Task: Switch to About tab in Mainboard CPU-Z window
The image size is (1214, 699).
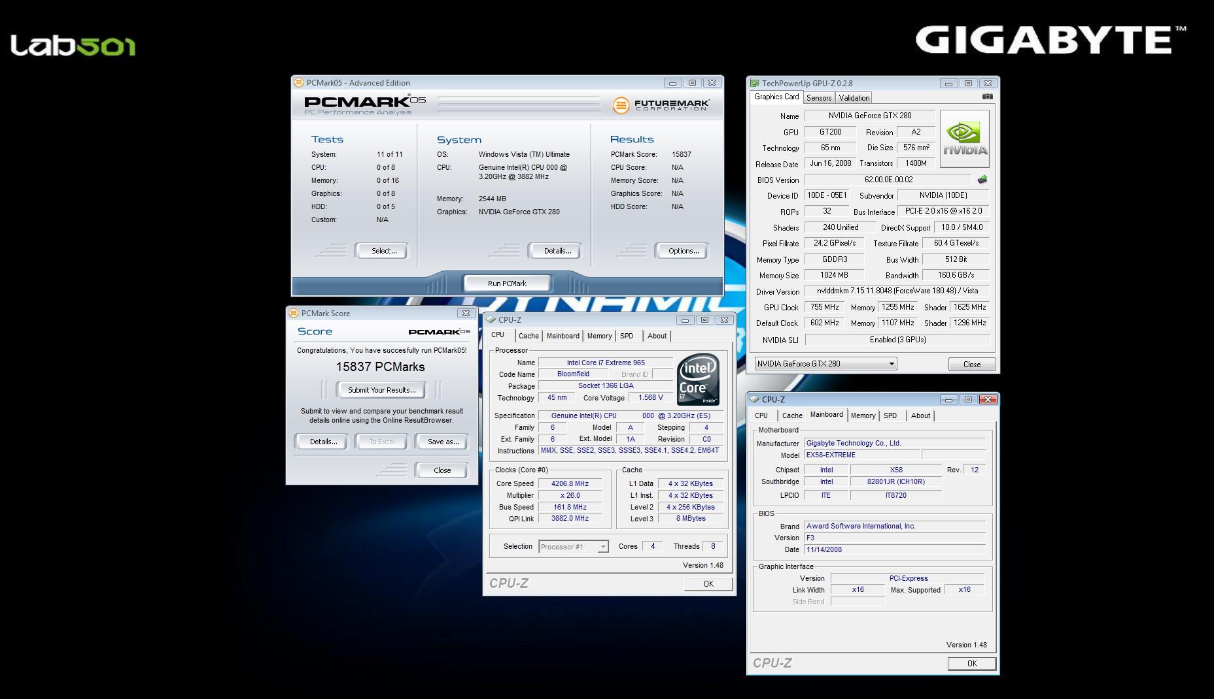Action: pyautogui.click(x=920, y=415)
